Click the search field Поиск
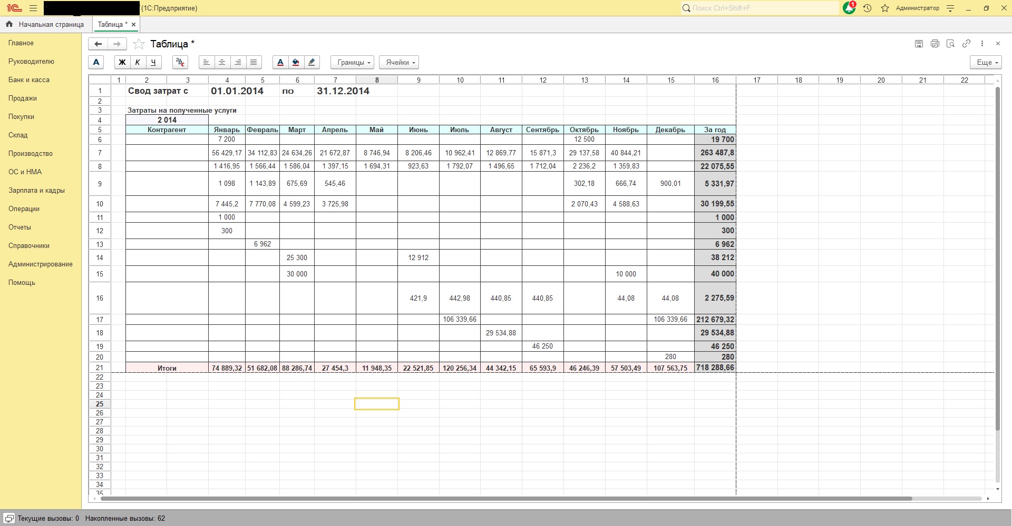 (759, 8)
